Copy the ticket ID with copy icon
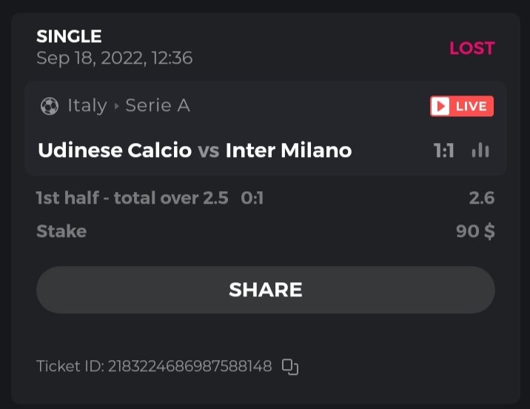Viewport: 530px width, 409px height. pos(290,366)
